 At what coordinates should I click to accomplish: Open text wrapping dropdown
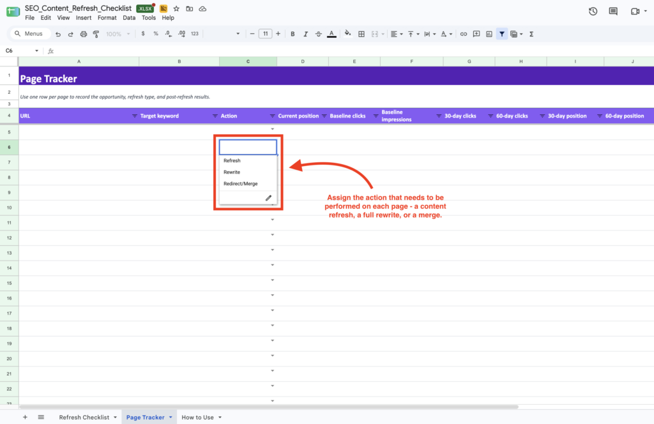pos(430,34)
